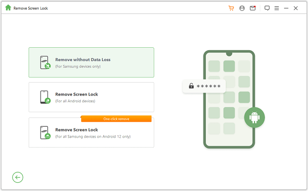Minimize the application window

[286, 8]
